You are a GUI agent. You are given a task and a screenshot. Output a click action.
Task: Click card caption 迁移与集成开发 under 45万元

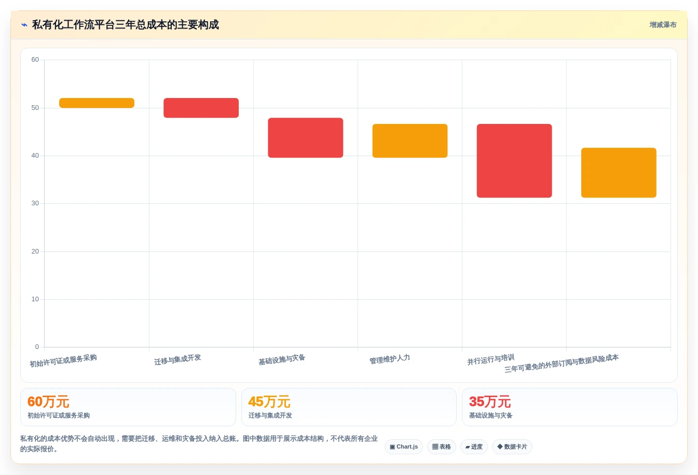tap(270, 415)
